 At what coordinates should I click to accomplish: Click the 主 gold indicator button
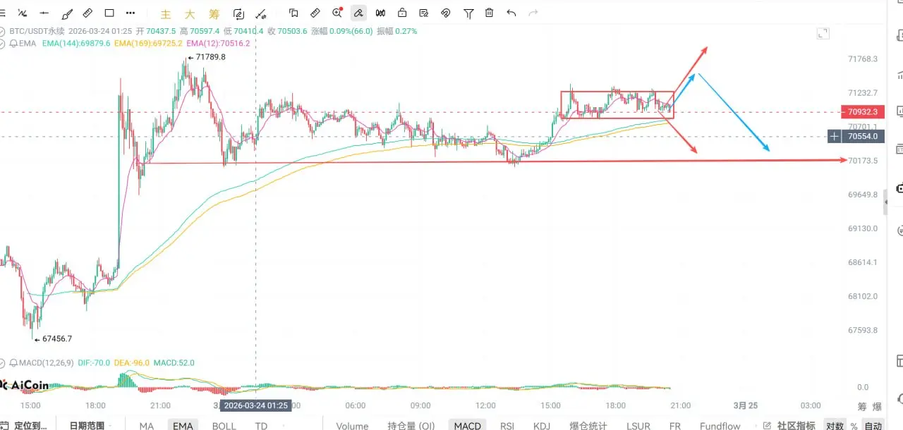[x=166, y=14]
